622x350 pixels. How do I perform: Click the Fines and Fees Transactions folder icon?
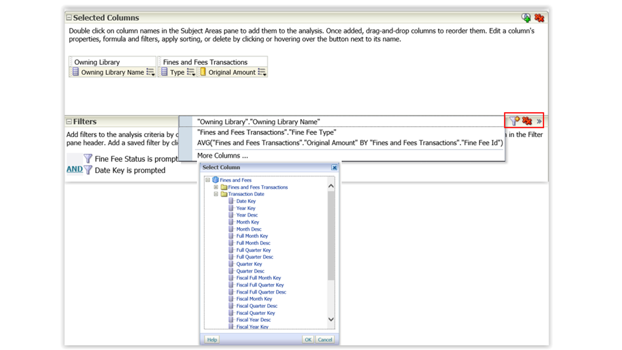click(x=224, y=187)
